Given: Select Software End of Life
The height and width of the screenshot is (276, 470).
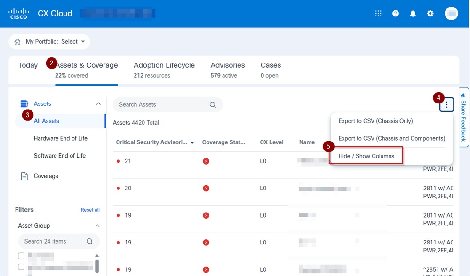Looking at the screenshot, I should (60, 156).
